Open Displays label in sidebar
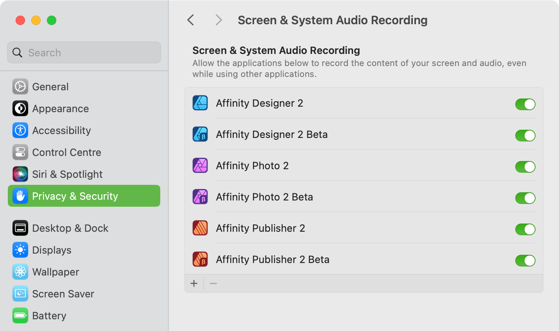The width and height of the screenshot is (559, 331). [x=52, y=250]
